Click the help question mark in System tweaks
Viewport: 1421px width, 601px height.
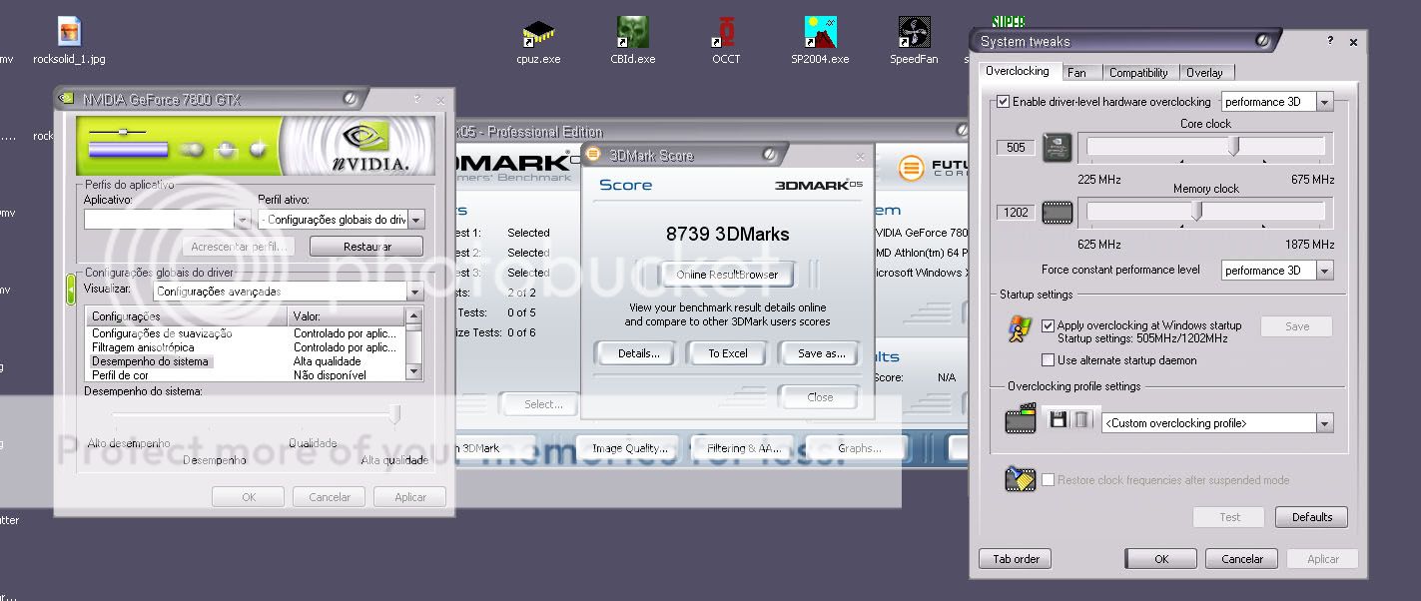coord(1330,41)
